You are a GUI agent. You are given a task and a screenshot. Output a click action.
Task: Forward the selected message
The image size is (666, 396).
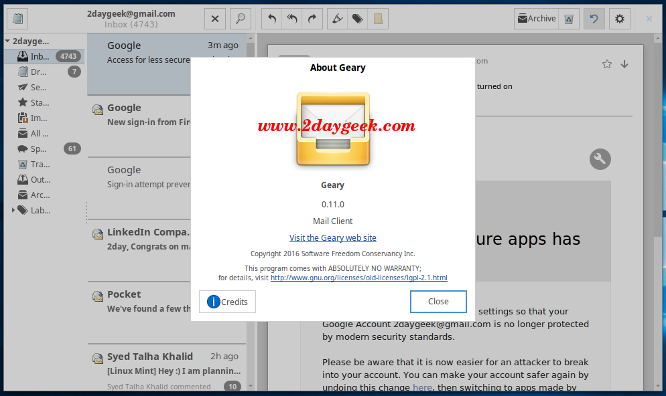click(x=312, y=19)
